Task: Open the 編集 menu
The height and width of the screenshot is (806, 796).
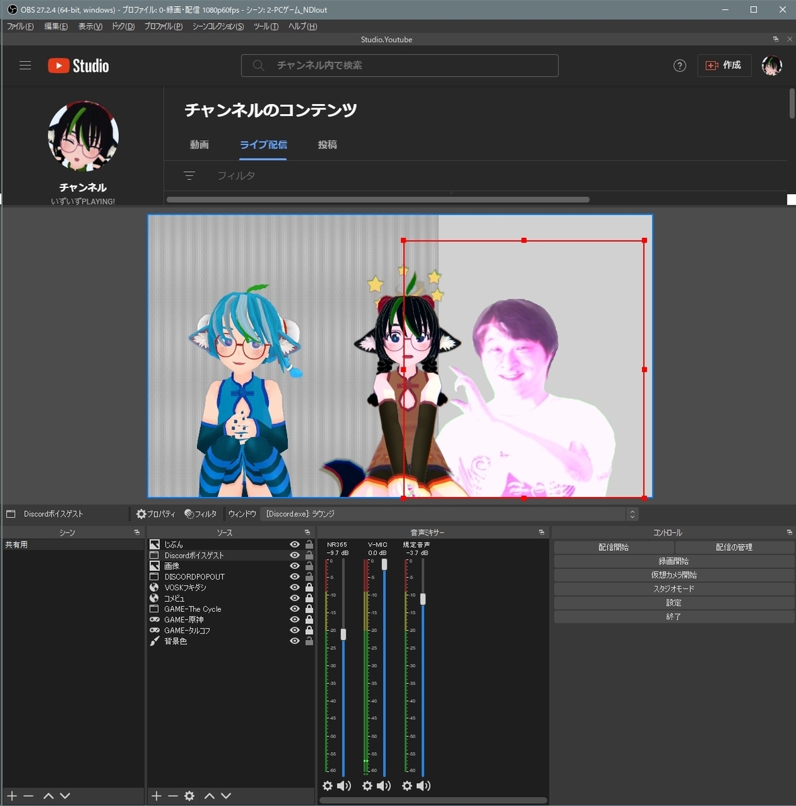Action: 56,26
